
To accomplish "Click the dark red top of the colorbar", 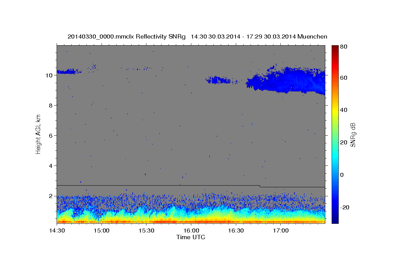I will pyautogui.click(x=335, y=49).
